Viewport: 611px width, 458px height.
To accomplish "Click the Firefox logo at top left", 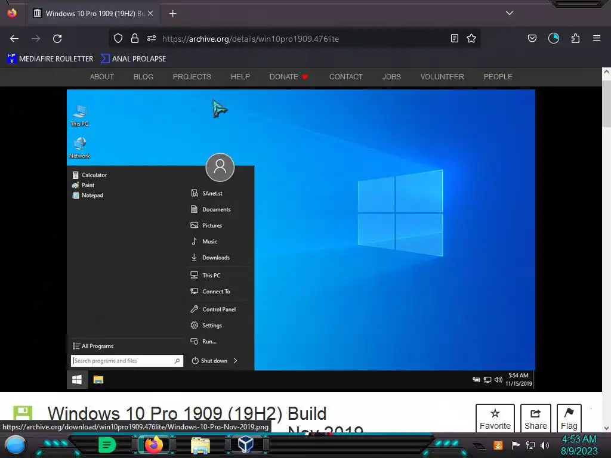I will tap(12, 13).
